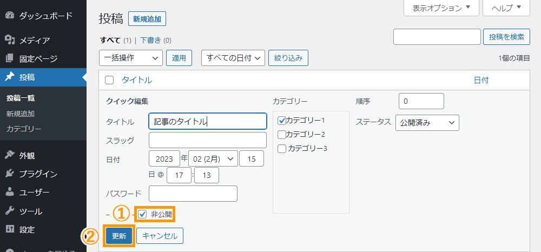Open カテゴリー submenu item in sidebar
This screenshot has width=541, height=252.
(x=24, y=129)
